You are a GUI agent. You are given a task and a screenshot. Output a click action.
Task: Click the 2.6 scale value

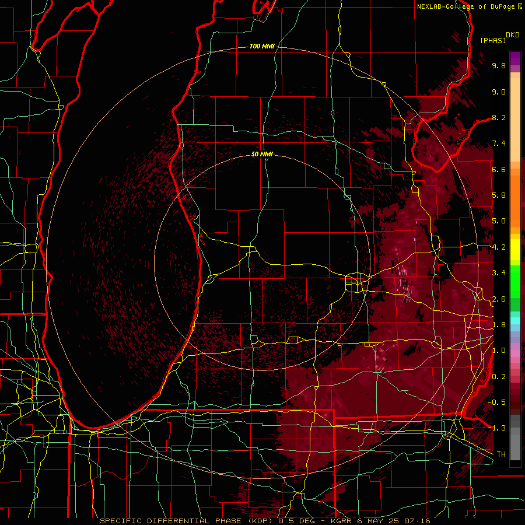499,299
